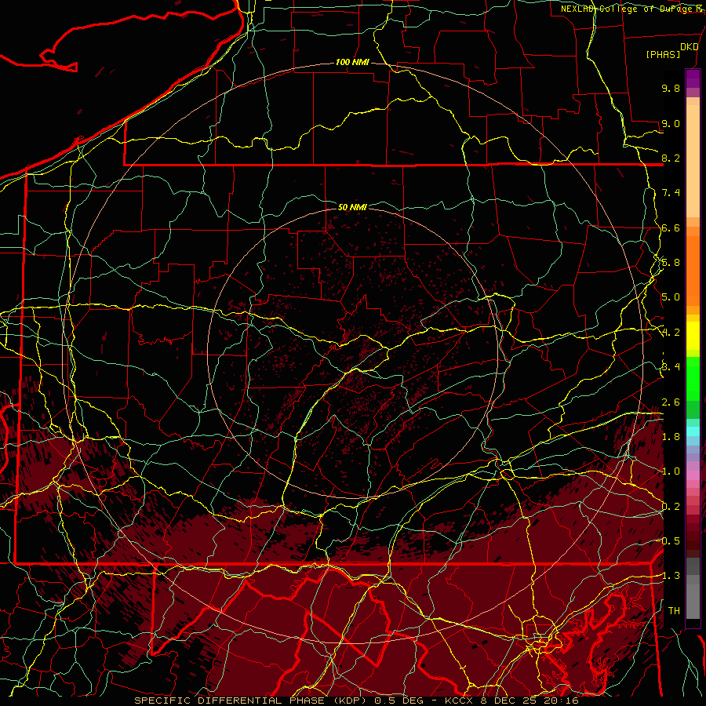This screenshot has height=706, width=706.
Task: Pick the gray bottom segment of color scale
Action: click(693, 601)
